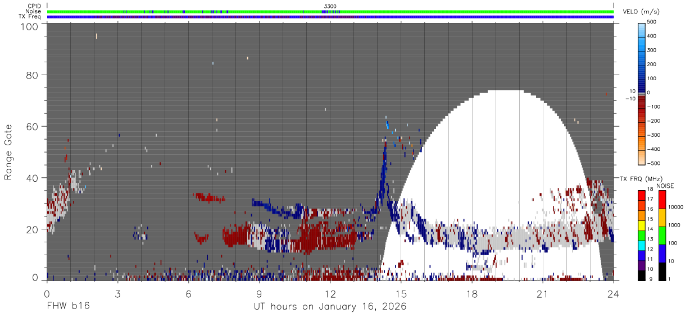Viewport: 690px width, 318px height.
Task: Click the CPID value 3300
Action: [330, 6]
